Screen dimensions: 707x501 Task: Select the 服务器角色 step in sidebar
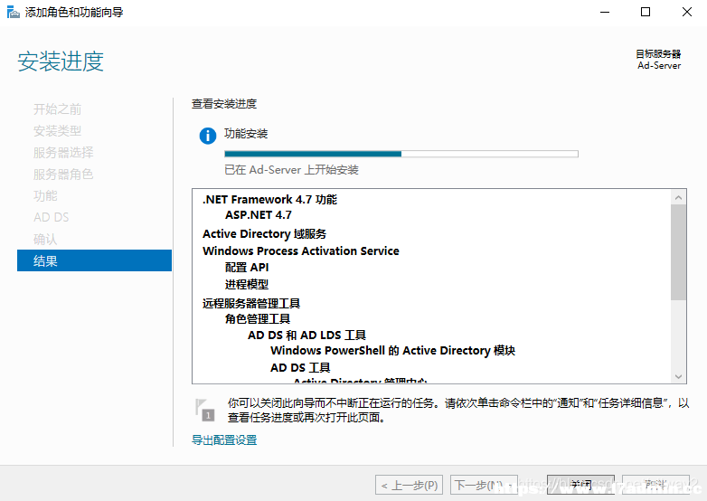pyautogui.click(x=63, y=174)
